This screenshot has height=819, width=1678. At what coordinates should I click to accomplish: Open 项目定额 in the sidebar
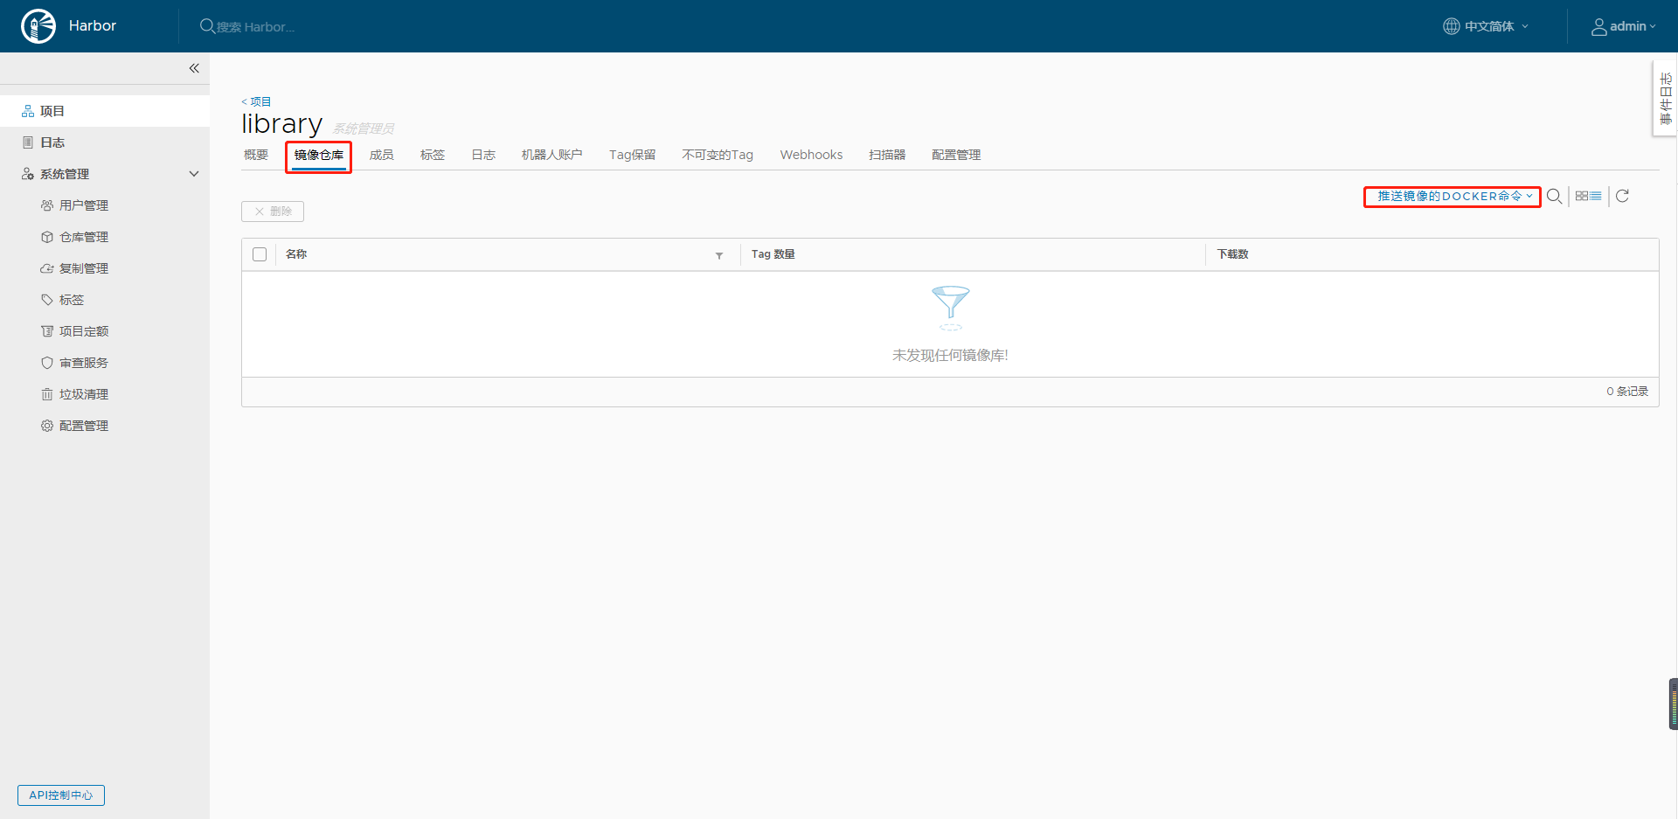click(84, 331)
